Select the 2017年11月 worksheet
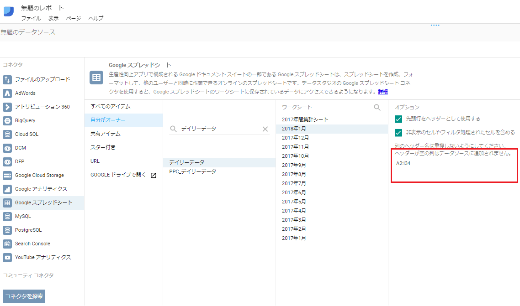Image resolution: width=520 pixels, height=306 pixels. [332, 147]
